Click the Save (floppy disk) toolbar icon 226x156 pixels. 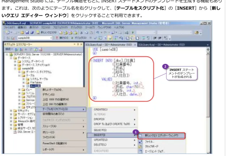[x=27, y=32]
